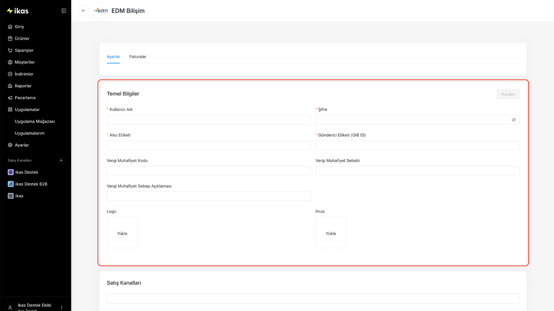Click the Giriş home icon

10,27
